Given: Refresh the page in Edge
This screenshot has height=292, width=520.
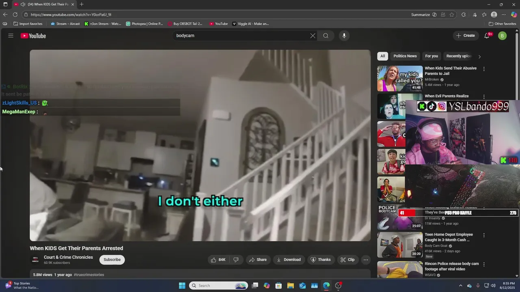Looking at the screenshot, I should (15, 15).
